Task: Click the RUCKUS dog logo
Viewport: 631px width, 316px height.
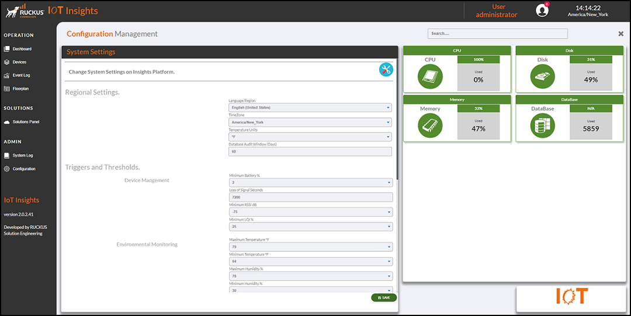Action: (x=12, y=12)
